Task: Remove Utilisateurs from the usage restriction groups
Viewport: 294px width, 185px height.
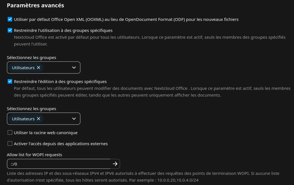Action: pos(39,68)
